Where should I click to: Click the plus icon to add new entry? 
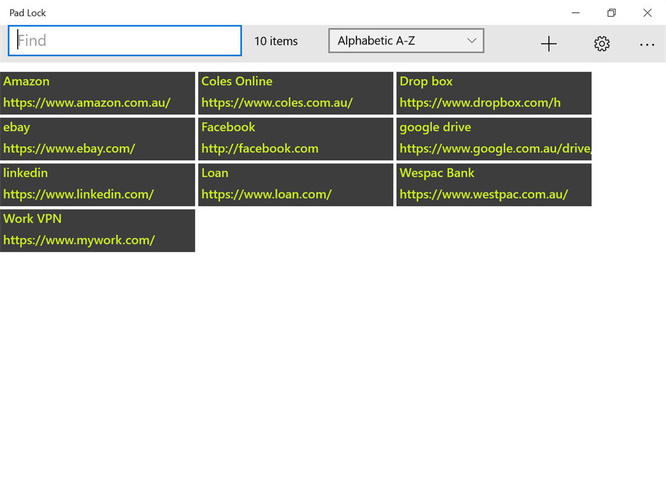[x=549, y=43]
